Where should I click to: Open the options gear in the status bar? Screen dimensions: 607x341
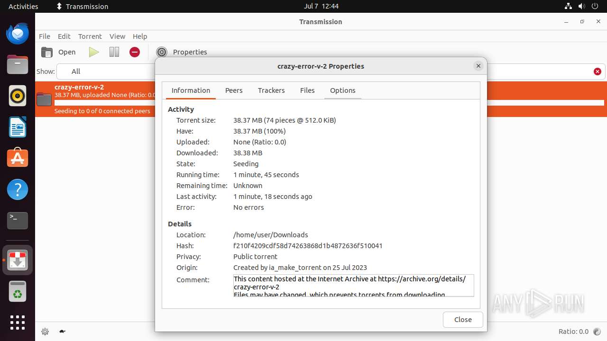coord(45,332)
